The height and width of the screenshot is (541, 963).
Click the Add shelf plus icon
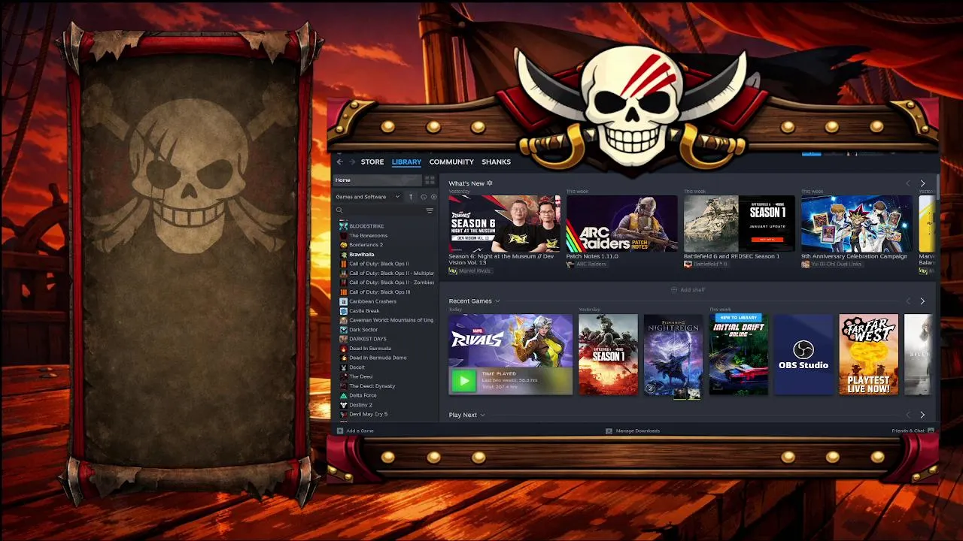[674, 289]
